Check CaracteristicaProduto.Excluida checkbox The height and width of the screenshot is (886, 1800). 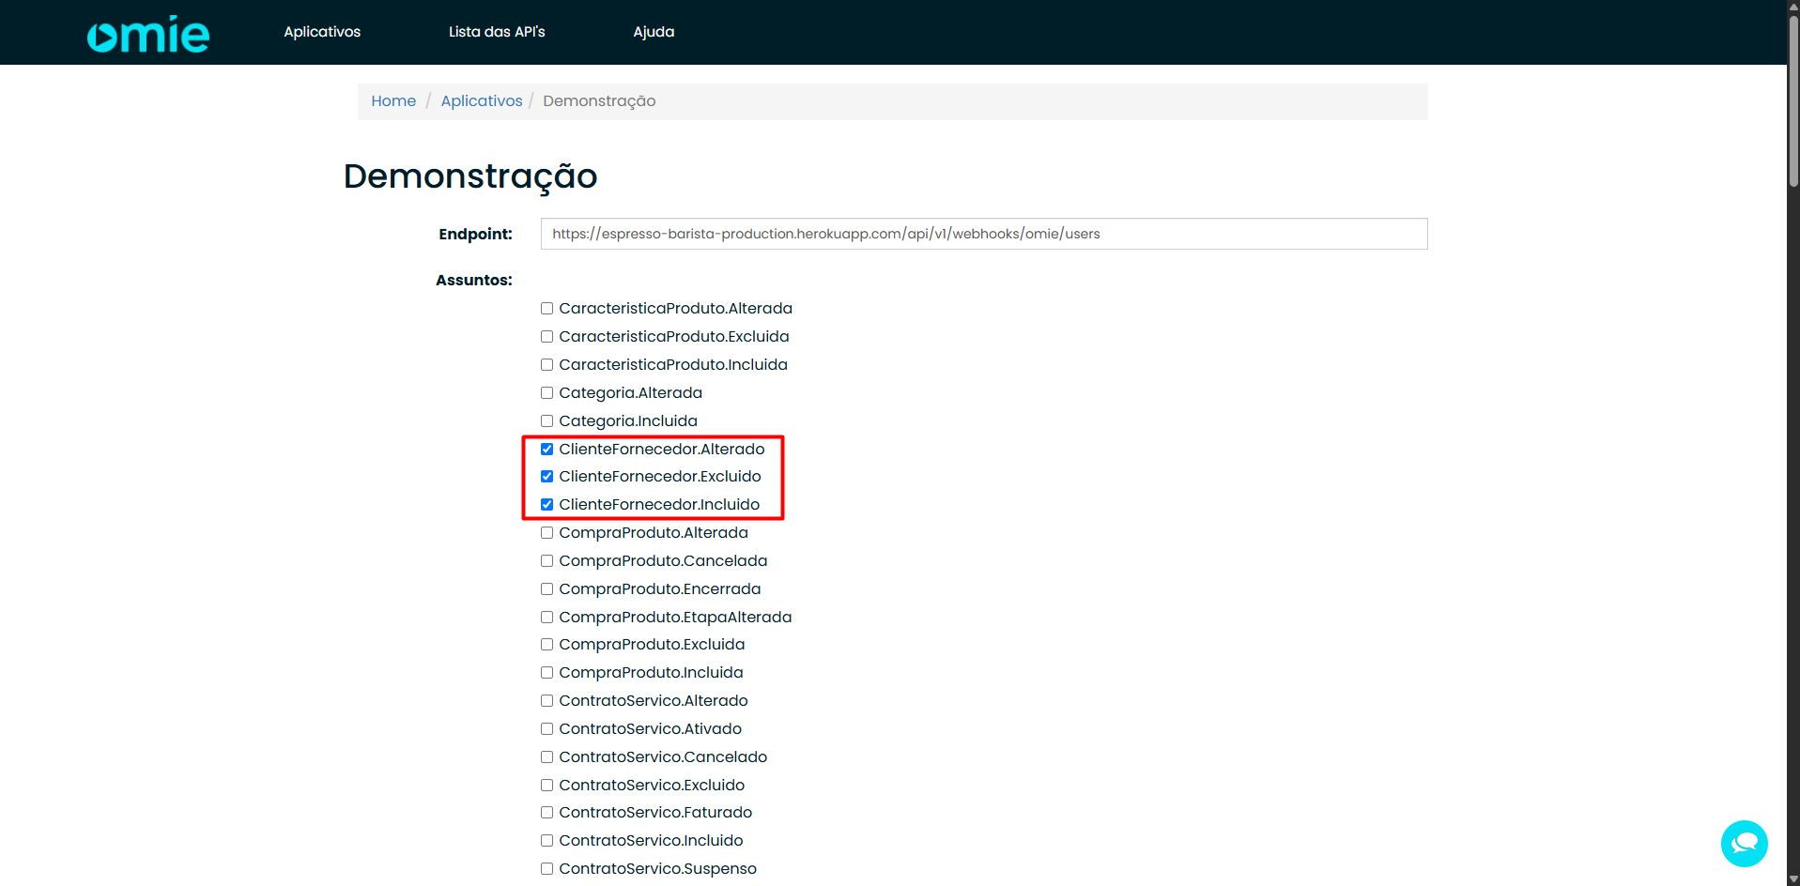[x=546, y=337]
